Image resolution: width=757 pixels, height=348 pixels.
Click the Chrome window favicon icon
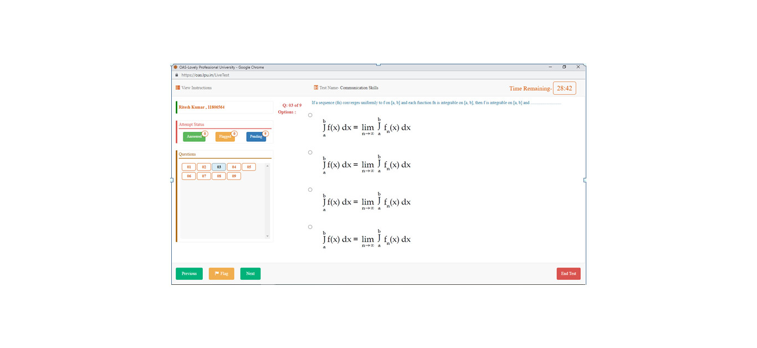[x=176, y=67]
